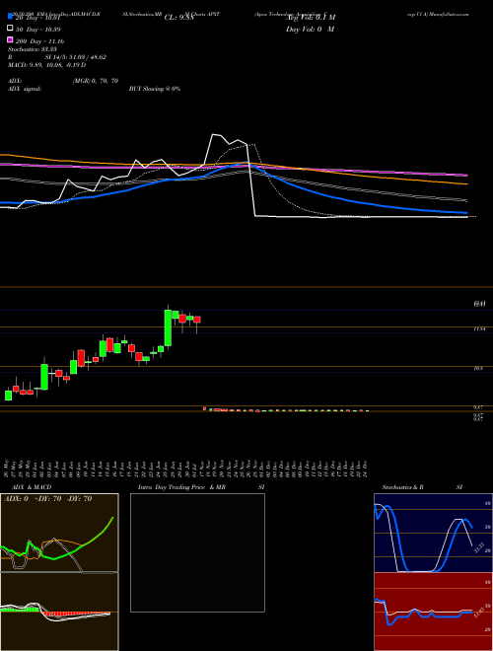The height and width of the screenshot is (651, 493).
Task: Click the 'CL: 9.88' close price label
Action: [x=178, y=18]
